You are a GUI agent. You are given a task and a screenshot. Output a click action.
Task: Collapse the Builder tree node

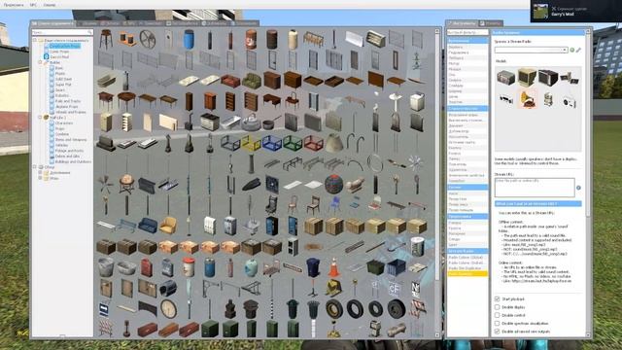coord(40,62)
